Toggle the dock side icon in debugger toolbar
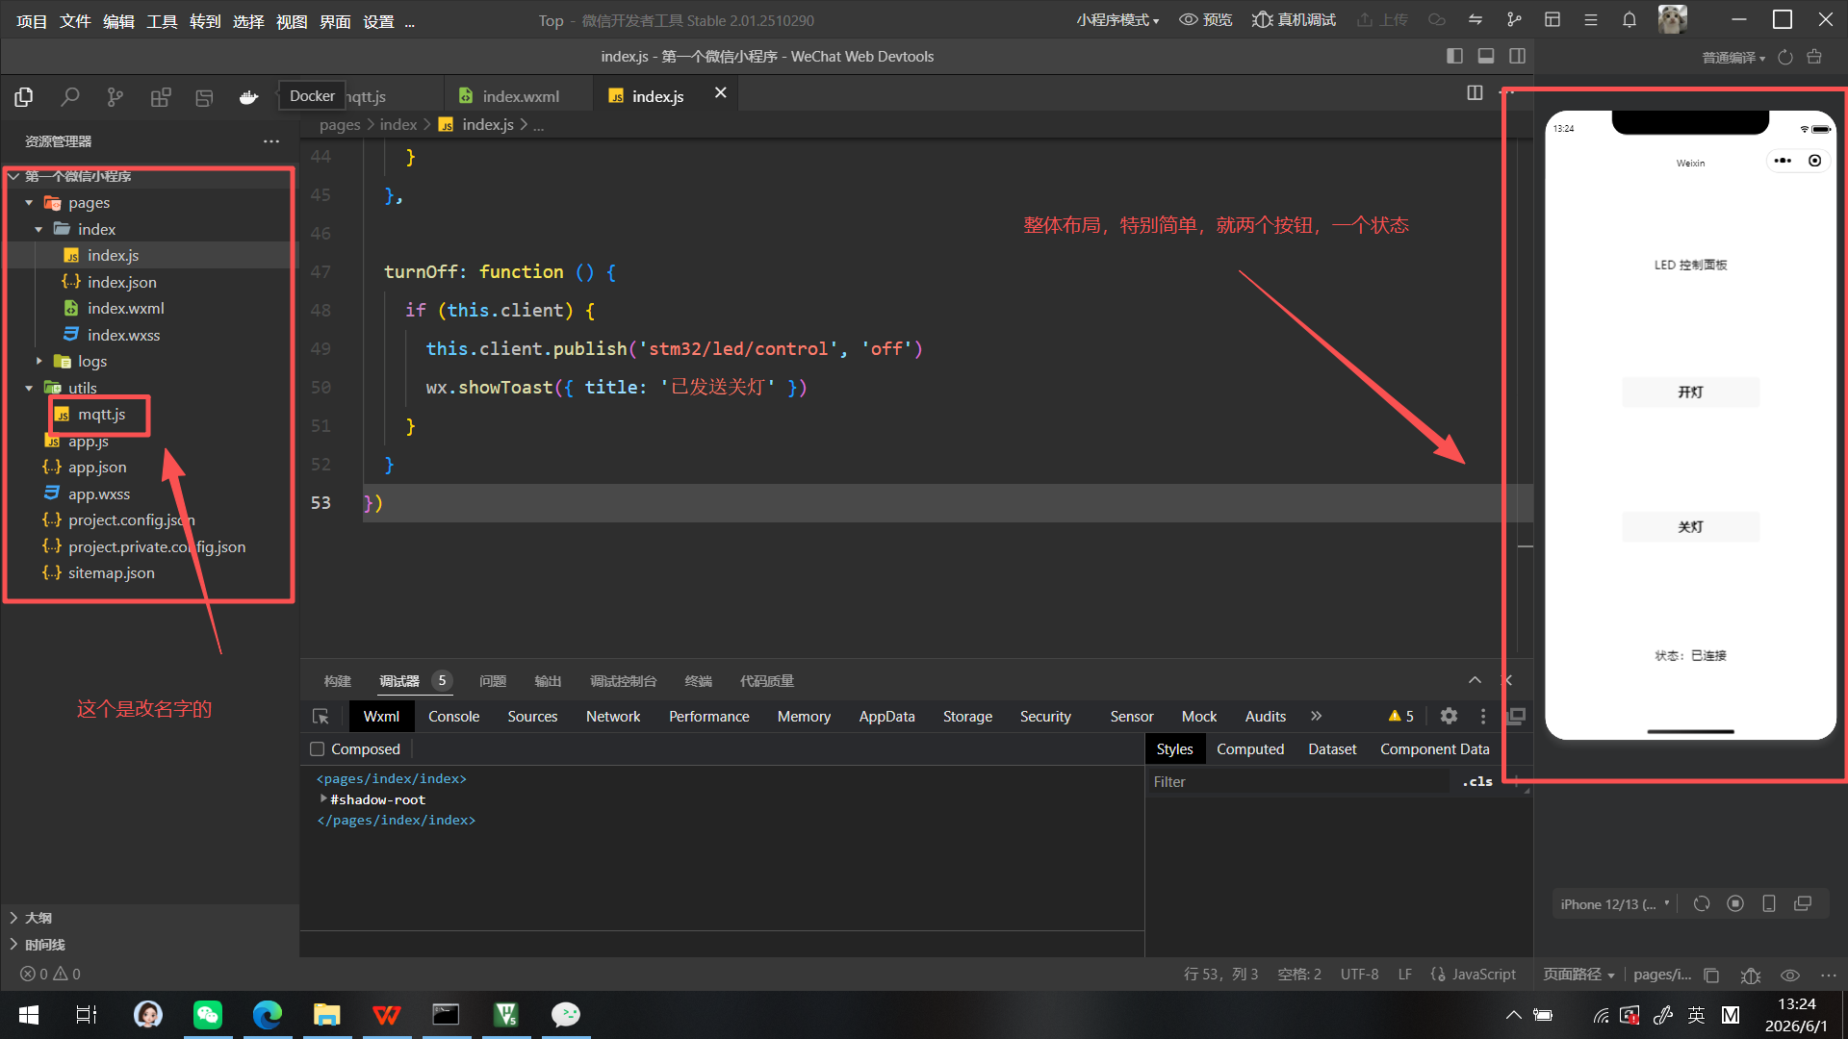The width and height of the screenshot is (1848, 1039). [x=1516, y=716]
